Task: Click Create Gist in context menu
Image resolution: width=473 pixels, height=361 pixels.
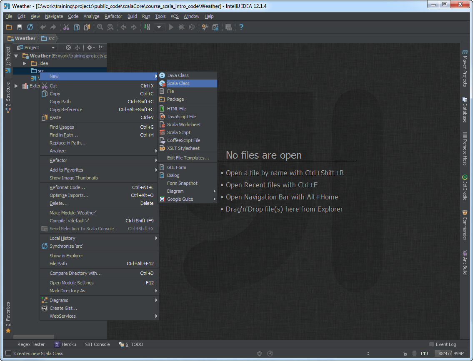Action: pyautogui.click(x=99, y=308)
